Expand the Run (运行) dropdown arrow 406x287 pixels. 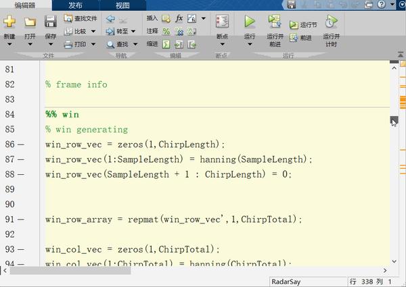pos(250,44)
